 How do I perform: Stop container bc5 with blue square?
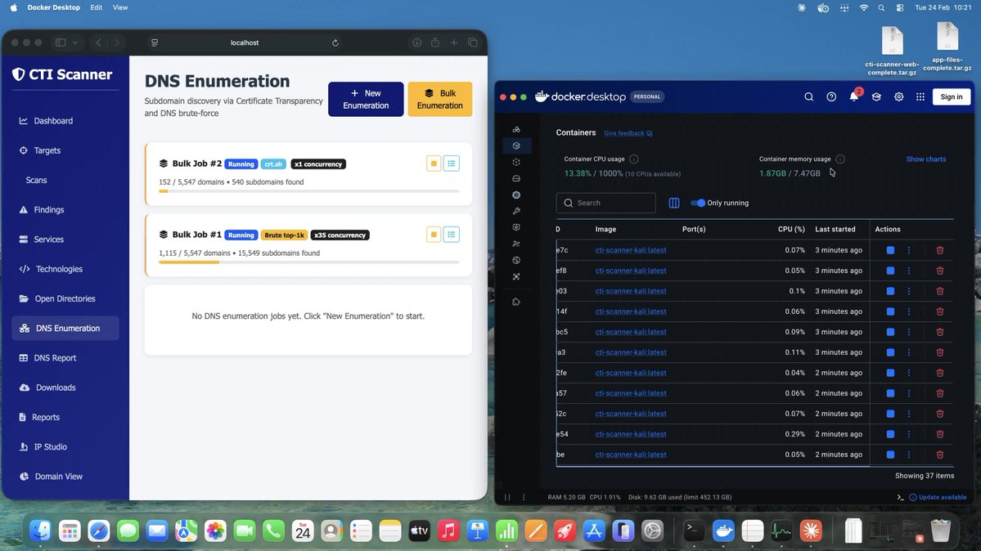coord(890,332)
